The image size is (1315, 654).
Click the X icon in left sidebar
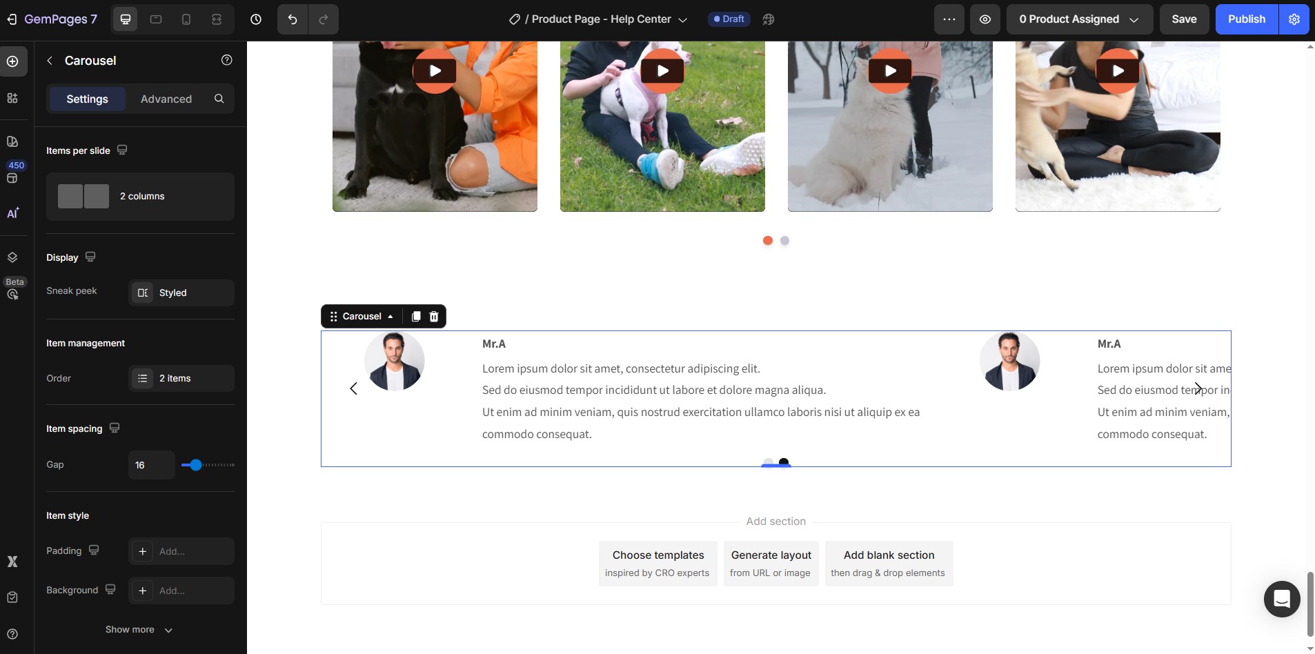[12, 562]
